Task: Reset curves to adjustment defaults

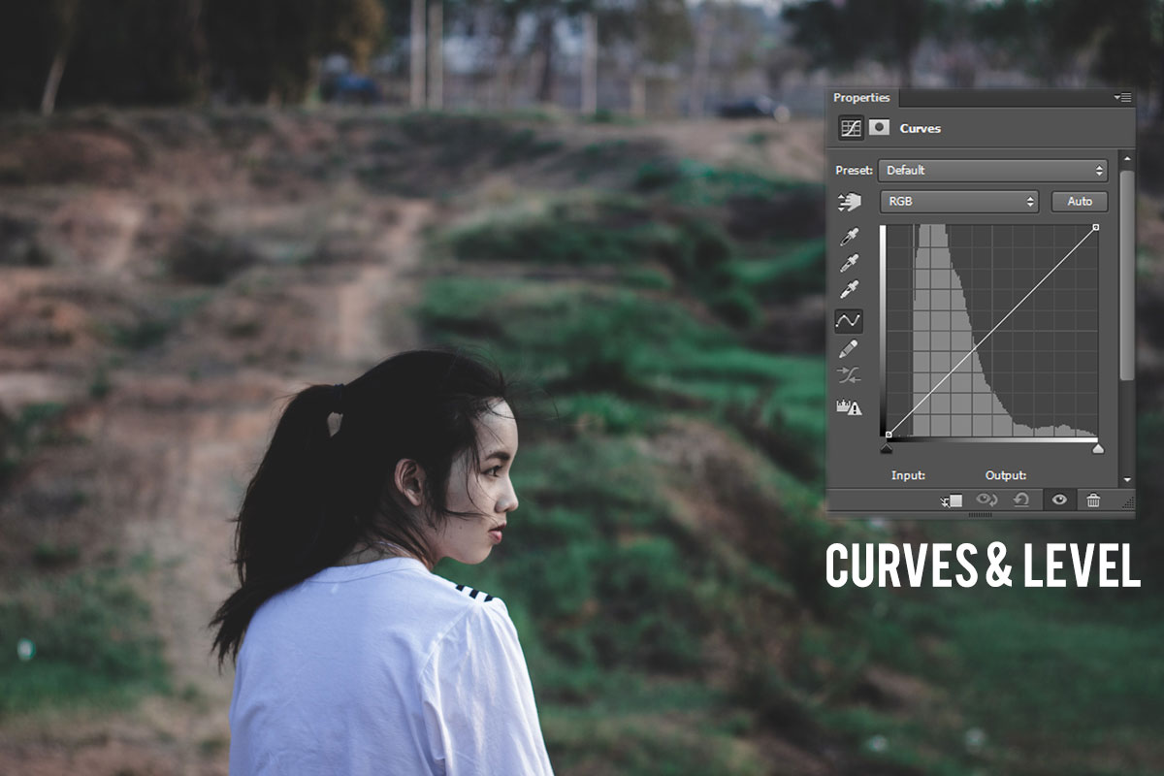Action: pyautogui.click(x=1021, y=500)
